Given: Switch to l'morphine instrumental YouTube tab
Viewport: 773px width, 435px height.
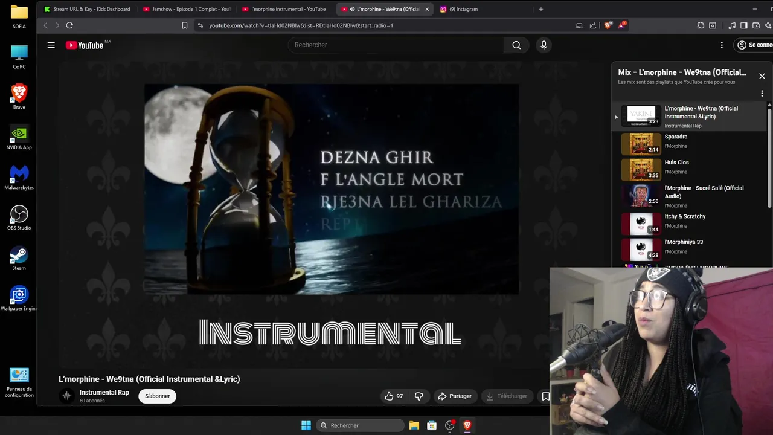Looking at the screenshot, I should coord(285,9).
